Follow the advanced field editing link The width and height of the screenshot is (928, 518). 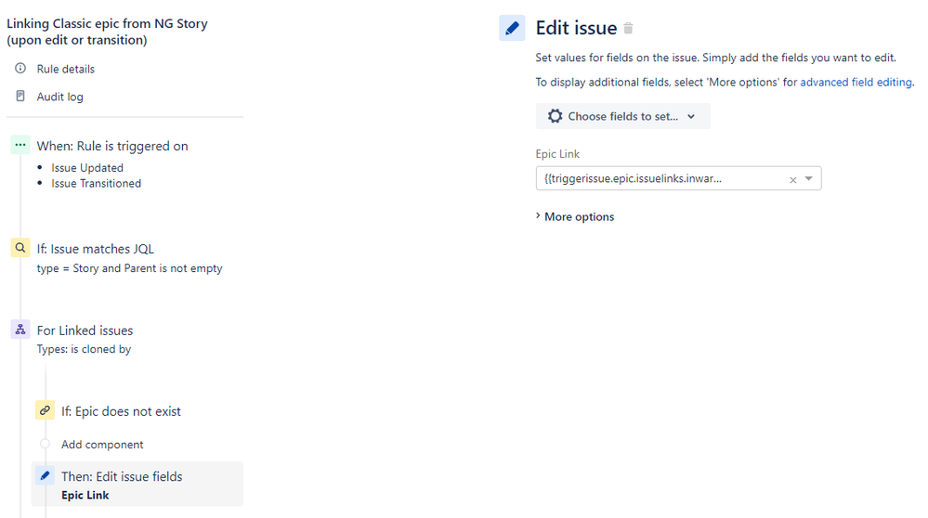pos(856,83)
